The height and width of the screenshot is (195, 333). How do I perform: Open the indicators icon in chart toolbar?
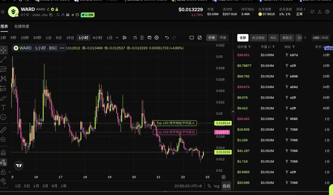135,38
